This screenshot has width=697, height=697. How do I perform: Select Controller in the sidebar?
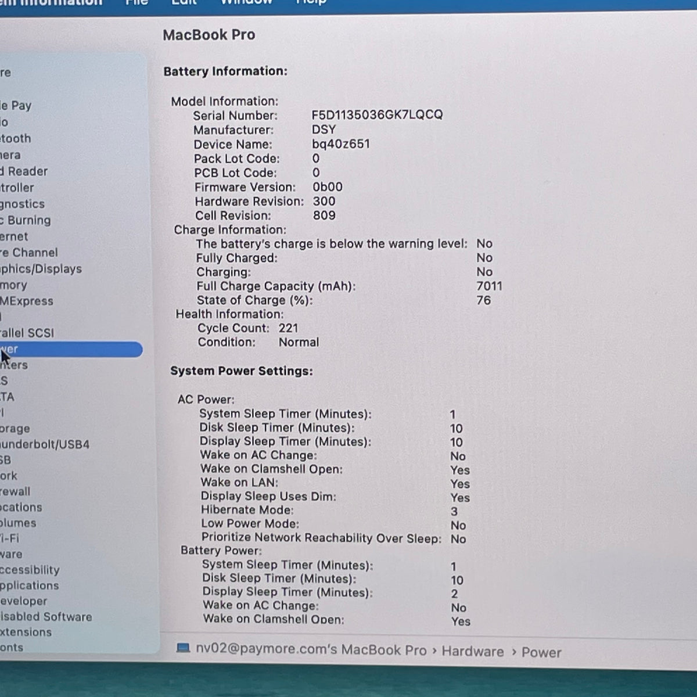pyautogui.click(x=17, y=188)
